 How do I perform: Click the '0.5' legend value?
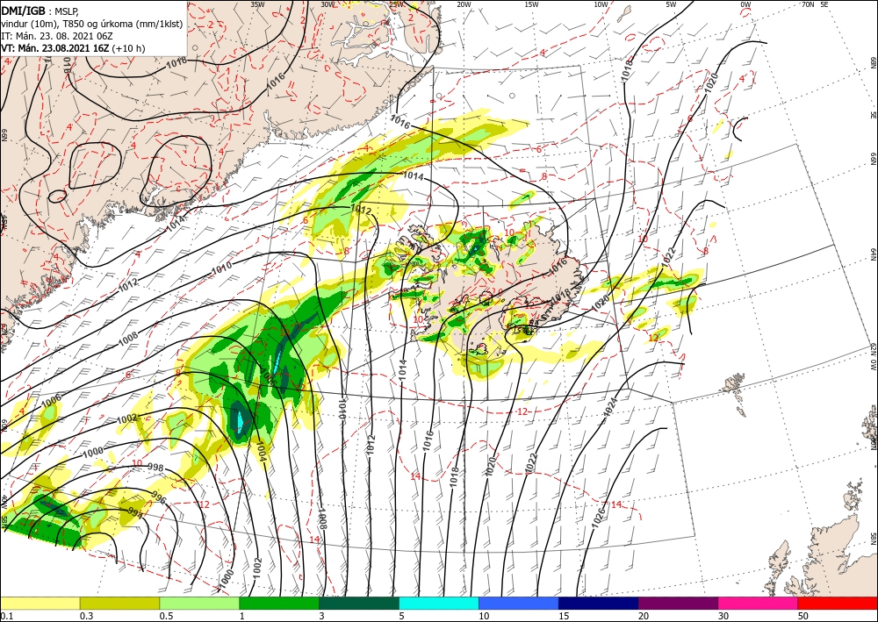[165, 616]
